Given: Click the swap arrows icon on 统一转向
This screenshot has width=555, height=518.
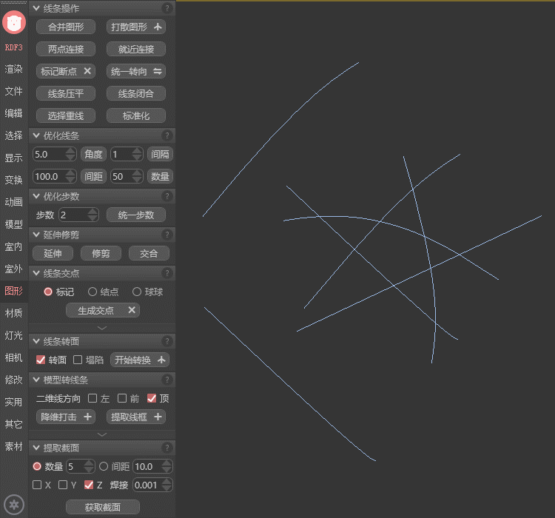Looking at the screenshot, I should point(158,72).
